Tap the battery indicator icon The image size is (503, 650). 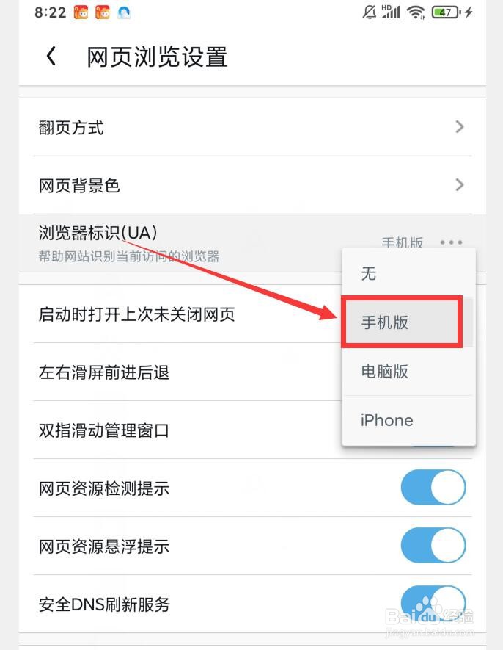pyautogui.click(x=446, y=12)
